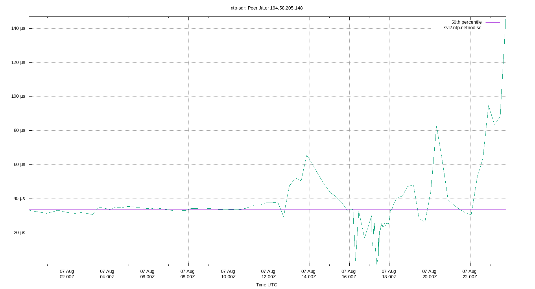Click the '07 Aug 04:00Z' x-axis label
Viewport: 535px width, 289px height.
[x=107, y=274]
